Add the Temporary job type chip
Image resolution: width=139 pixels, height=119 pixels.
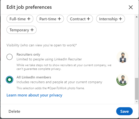[22, 30]
